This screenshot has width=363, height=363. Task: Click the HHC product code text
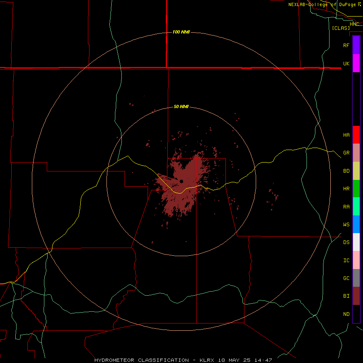(354, 24)
